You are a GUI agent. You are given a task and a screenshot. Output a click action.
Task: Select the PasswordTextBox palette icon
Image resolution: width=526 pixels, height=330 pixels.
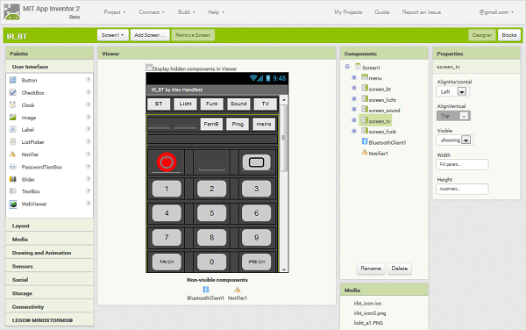click(x=13, y=167)
